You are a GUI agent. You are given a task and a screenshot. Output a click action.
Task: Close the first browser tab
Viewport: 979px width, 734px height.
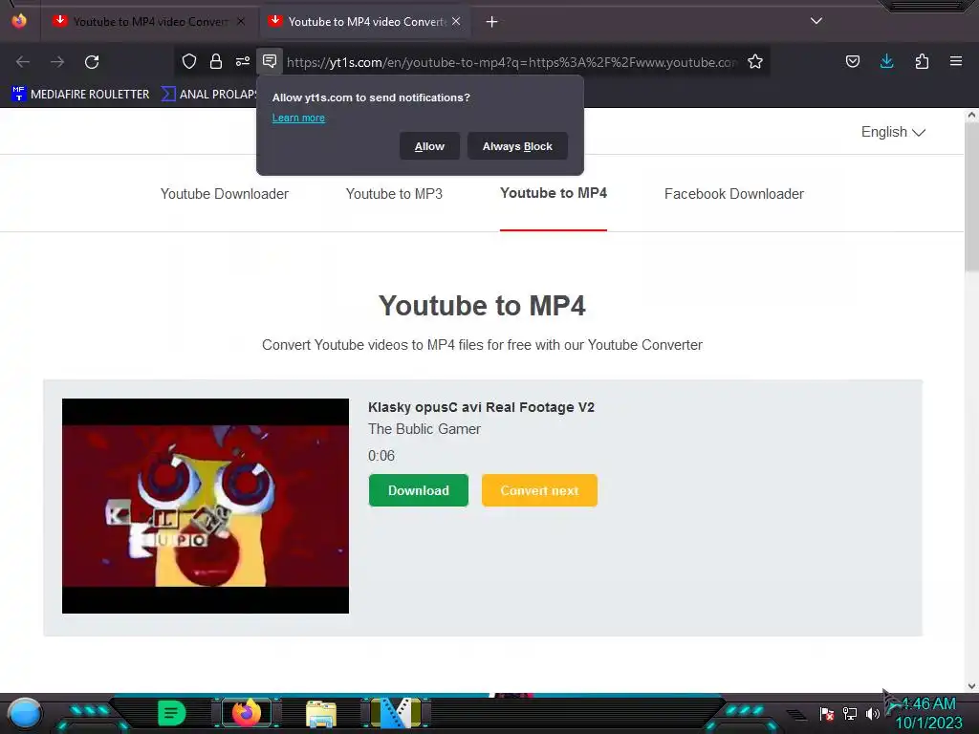click(241, 21)
